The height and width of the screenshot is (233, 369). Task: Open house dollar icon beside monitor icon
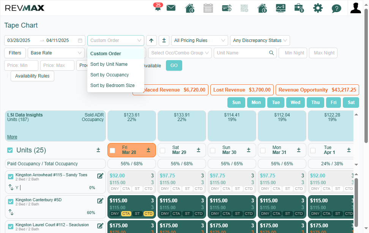pos(262,8)
